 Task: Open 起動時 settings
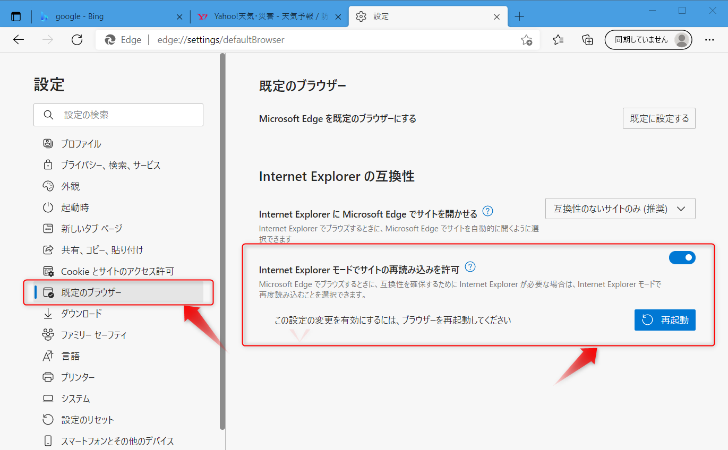(118, 207)
